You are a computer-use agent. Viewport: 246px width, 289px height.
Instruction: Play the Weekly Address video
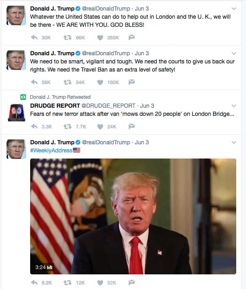click(x=133, y=216)
